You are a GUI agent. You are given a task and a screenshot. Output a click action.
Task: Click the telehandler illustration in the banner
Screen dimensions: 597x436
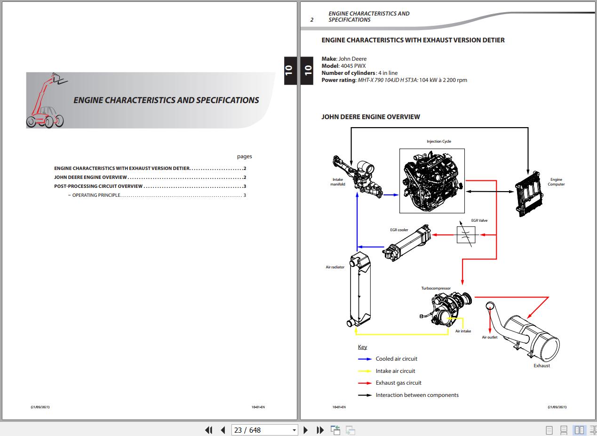47,100
